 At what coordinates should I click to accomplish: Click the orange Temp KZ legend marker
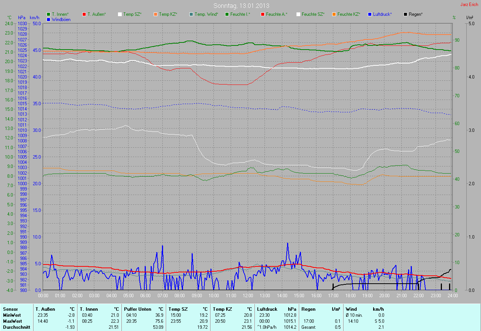click(156, 14)
